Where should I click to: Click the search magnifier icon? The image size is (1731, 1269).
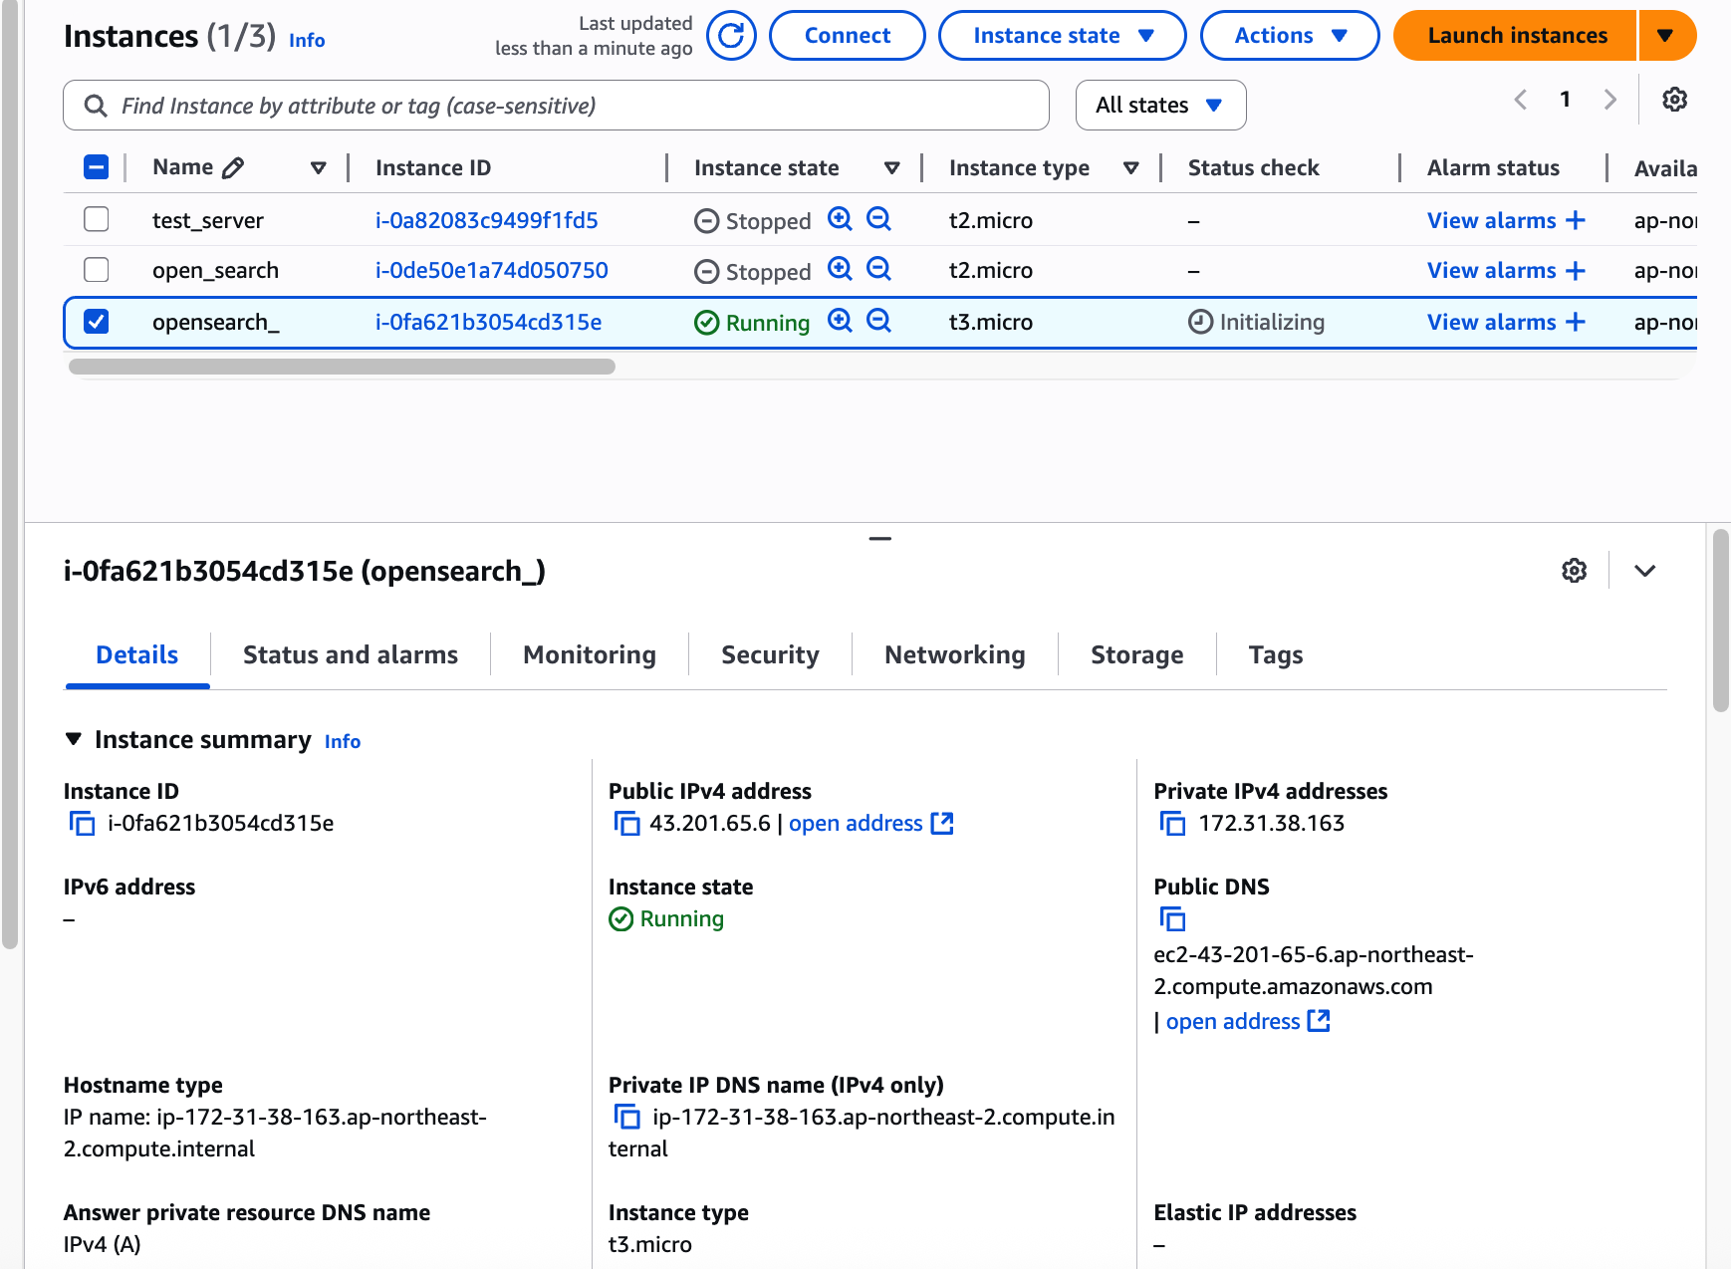pyautogui.click(x=96, y=106)
